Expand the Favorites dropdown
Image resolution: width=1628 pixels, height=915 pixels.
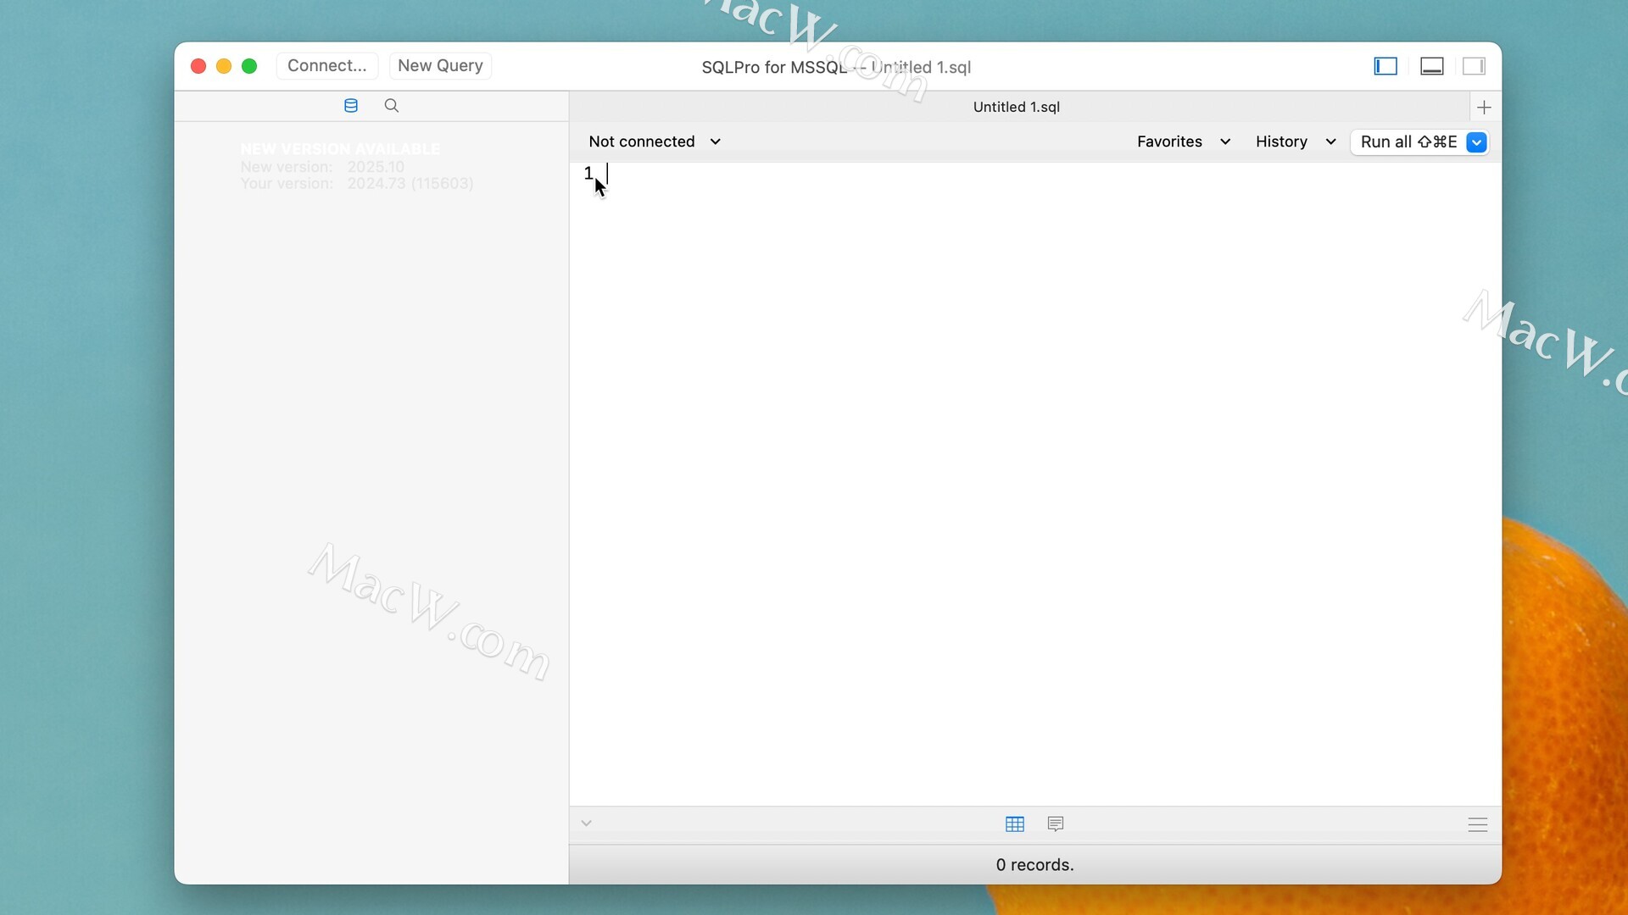click(x=1184, y=141)
